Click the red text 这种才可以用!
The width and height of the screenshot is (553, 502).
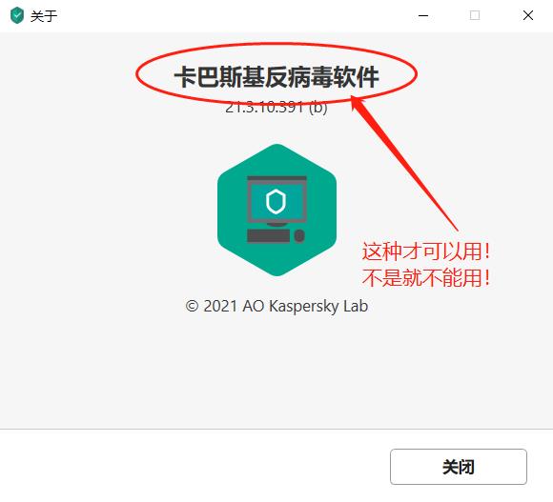click(426, 251)
